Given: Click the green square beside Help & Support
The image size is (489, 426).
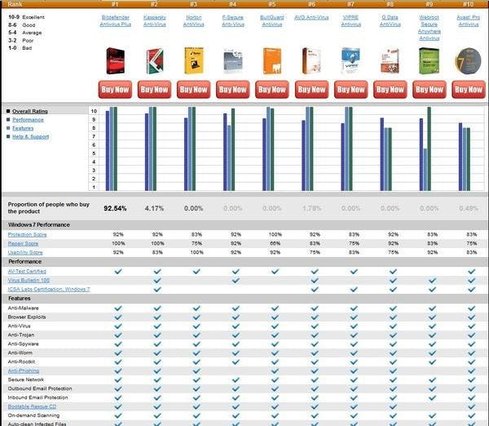Looking at the screenshot, I should pyautogui.click(x=8, y=136).
